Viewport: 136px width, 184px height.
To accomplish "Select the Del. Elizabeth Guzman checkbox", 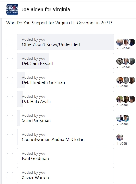I will (10, 80).
